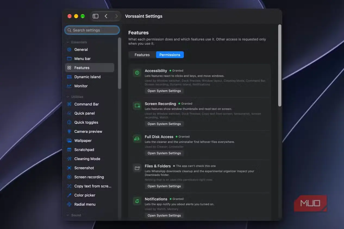Collapse the Sound section in sidebar
The height and width of the screenshot is (229, 344).
68,215
